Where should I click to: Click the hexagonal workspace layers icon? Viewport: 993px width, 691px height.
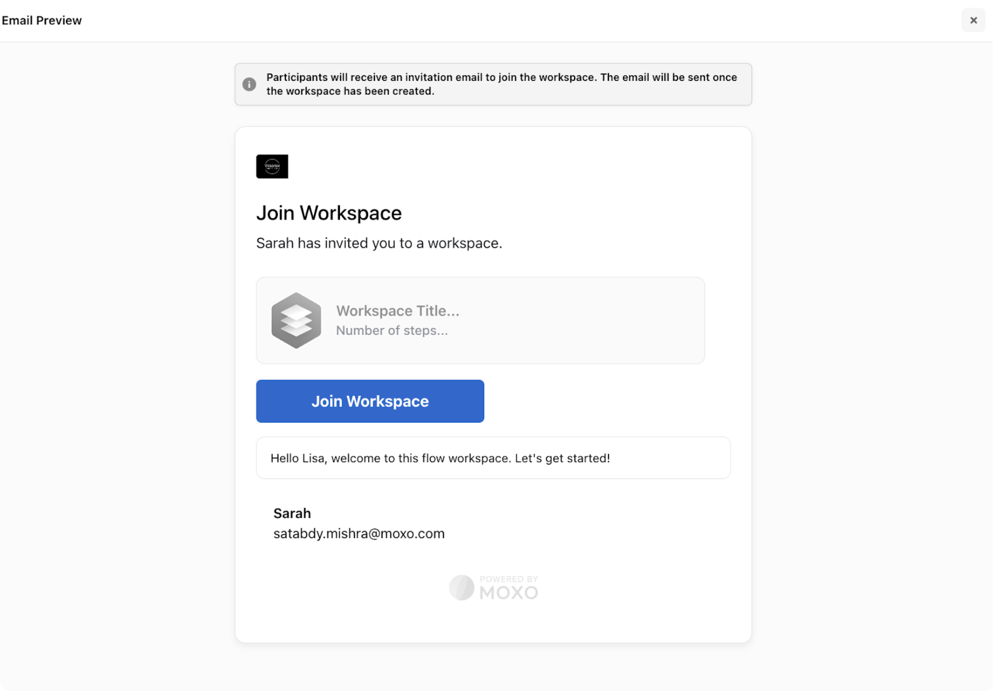click(x=296, y=320)
